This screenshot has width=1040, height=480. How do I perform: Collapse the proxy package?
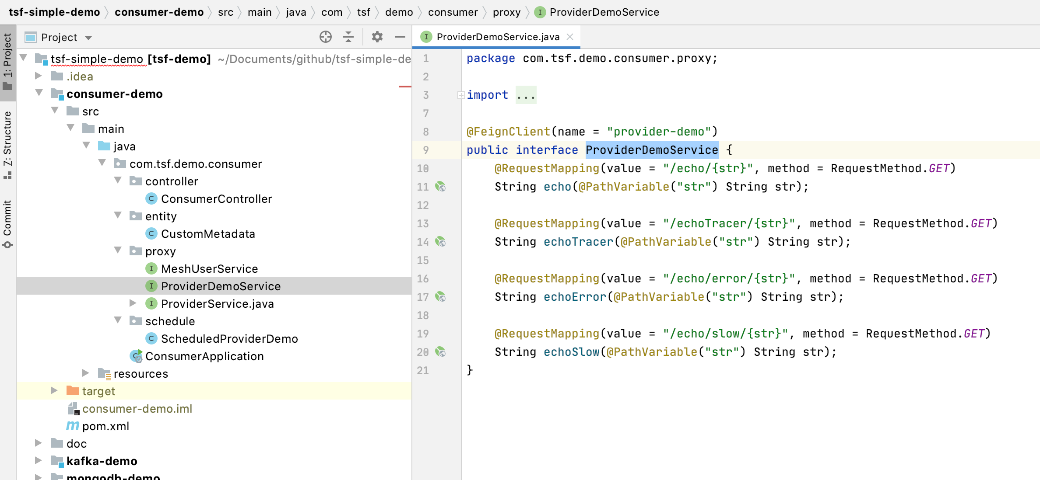tap(117, 250)
